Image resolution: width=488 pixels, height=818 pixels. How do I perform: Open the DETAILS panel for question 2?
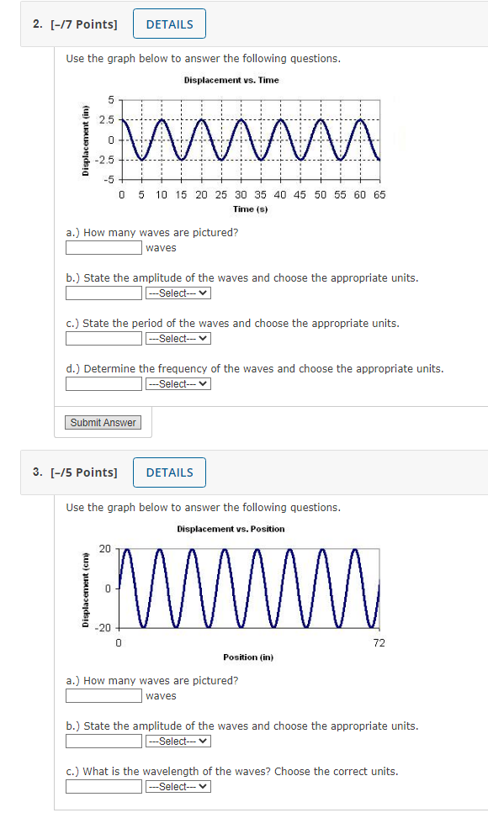tap(168, 24)
